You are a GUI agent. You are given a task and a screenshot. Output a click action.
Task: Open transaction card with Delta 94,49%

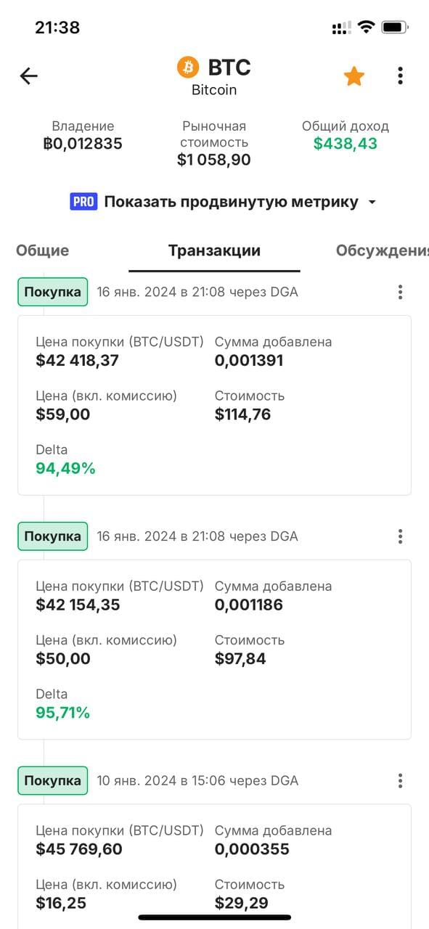point(214,405)
